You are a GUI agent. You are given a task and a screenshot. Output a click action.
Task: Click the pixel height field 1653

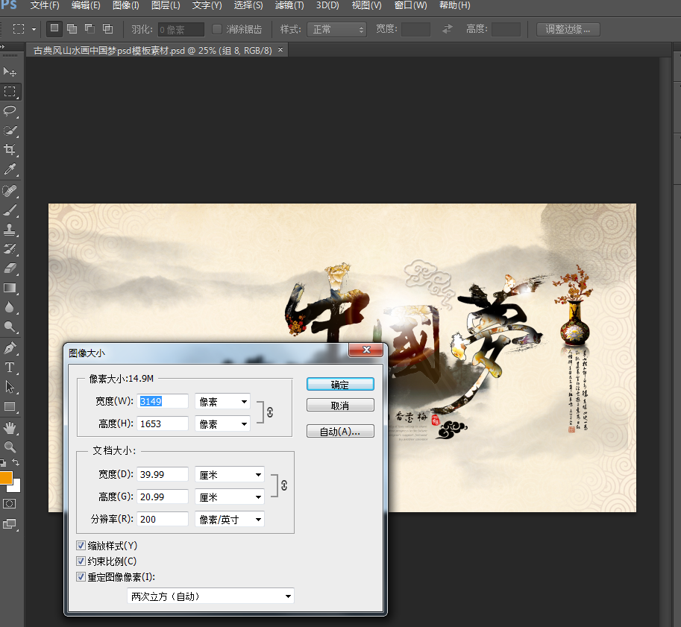click(163, 423)
